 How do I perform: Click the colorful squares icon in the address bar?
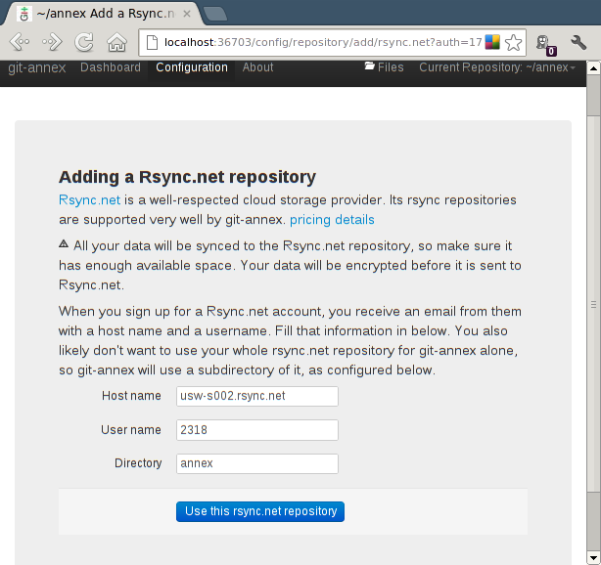[x=492, y=42]
